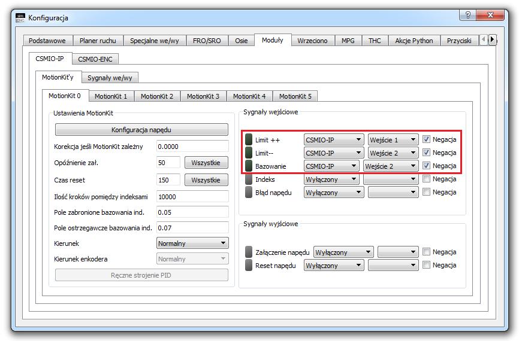Close the Konfiguracja dialog window
The width and height of the screenshot is (519, 341).
[x=490, y=15]
